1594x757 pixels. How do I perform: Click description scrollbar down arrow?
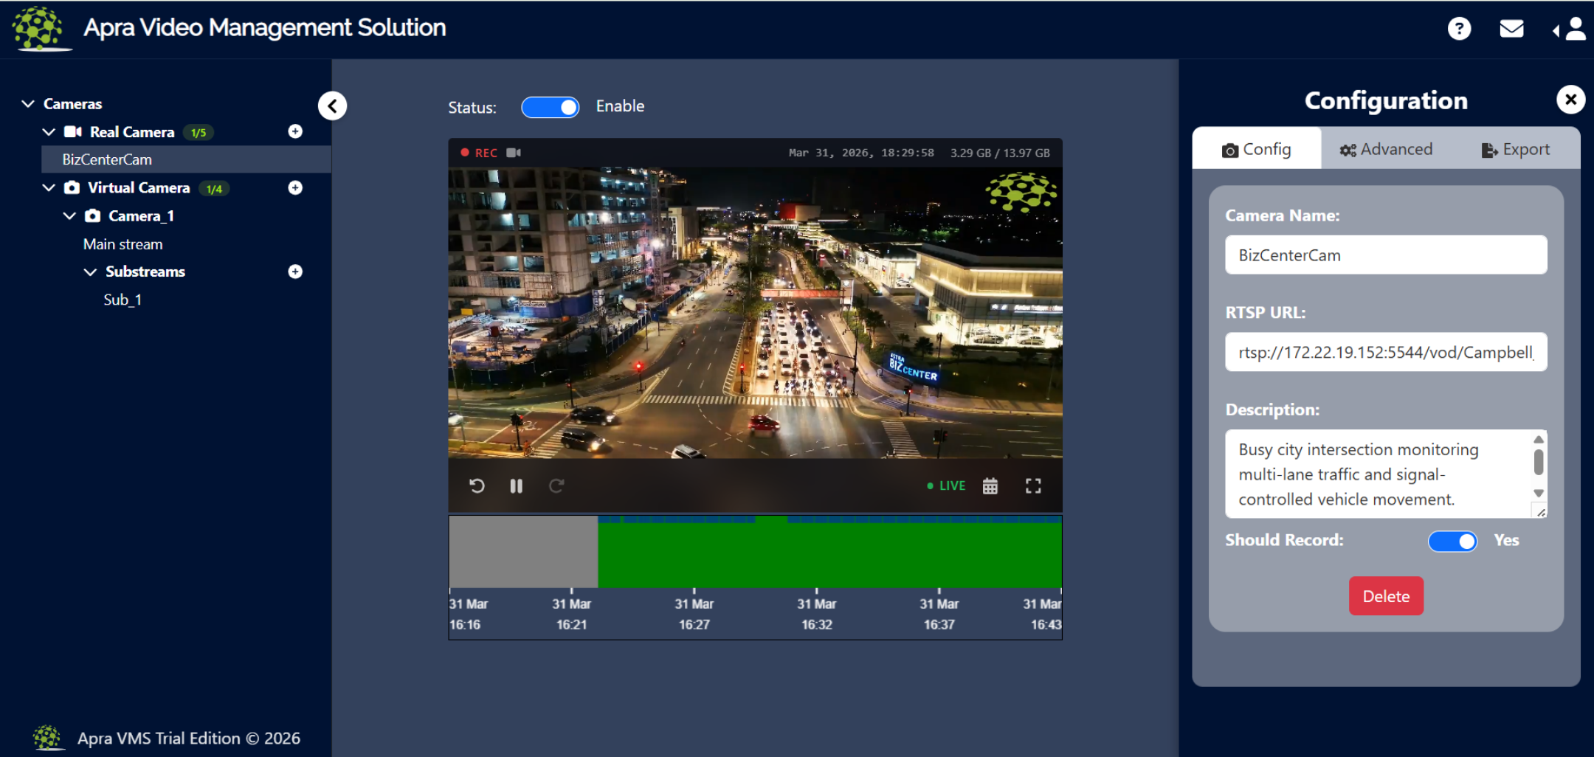click(x=1539, y=493)
